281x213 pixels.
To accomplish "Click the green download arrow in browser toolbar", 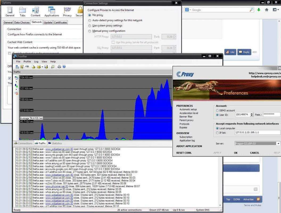I will tap(259, 10).
